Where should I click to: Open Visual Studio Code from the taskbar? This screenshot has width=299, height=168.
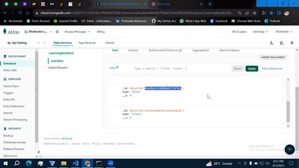(76, 163)
